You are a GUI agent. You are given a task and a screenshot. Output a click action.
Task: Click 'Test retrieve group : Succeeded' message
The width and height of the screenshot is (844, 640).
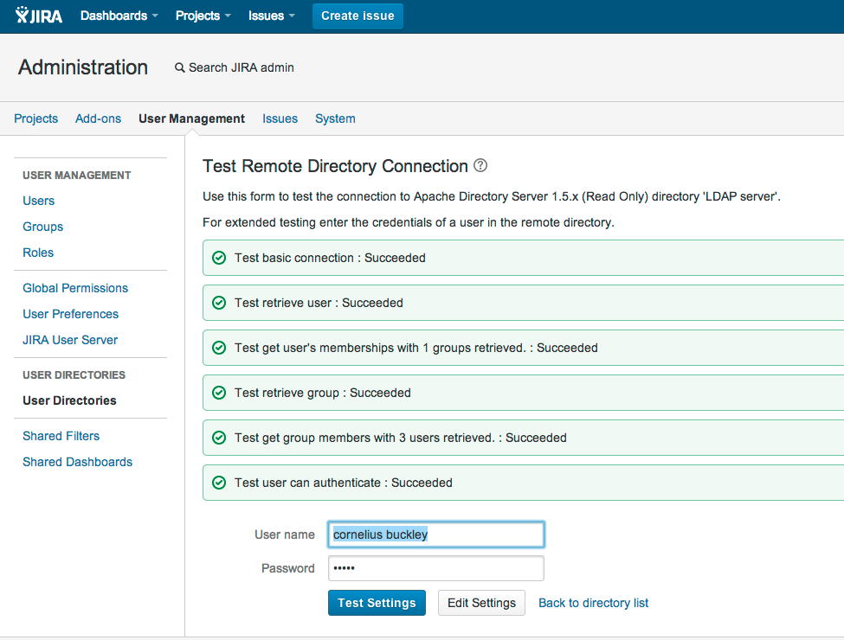pos(322,394)
